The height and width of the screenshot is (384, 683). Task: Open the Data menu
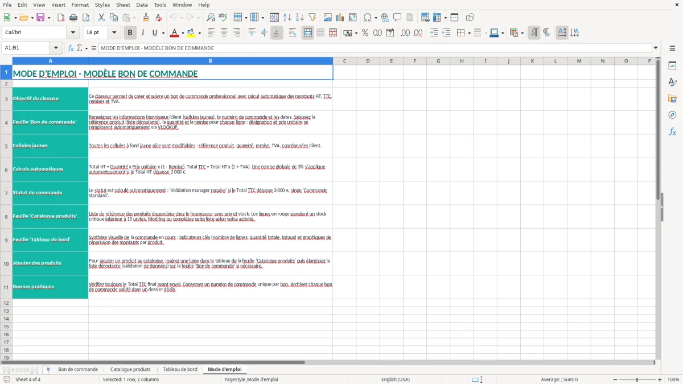pyautogui.click(x=142, y=5)
